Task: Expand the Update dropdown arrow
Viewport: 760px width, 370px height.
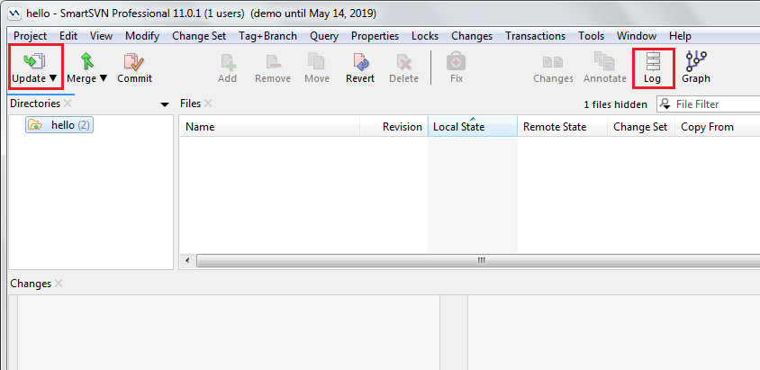Action: tap(53, 78)
